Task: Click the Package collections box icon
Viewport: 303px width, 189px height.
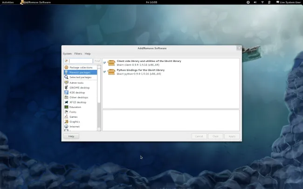Action: tap(66, 67)
